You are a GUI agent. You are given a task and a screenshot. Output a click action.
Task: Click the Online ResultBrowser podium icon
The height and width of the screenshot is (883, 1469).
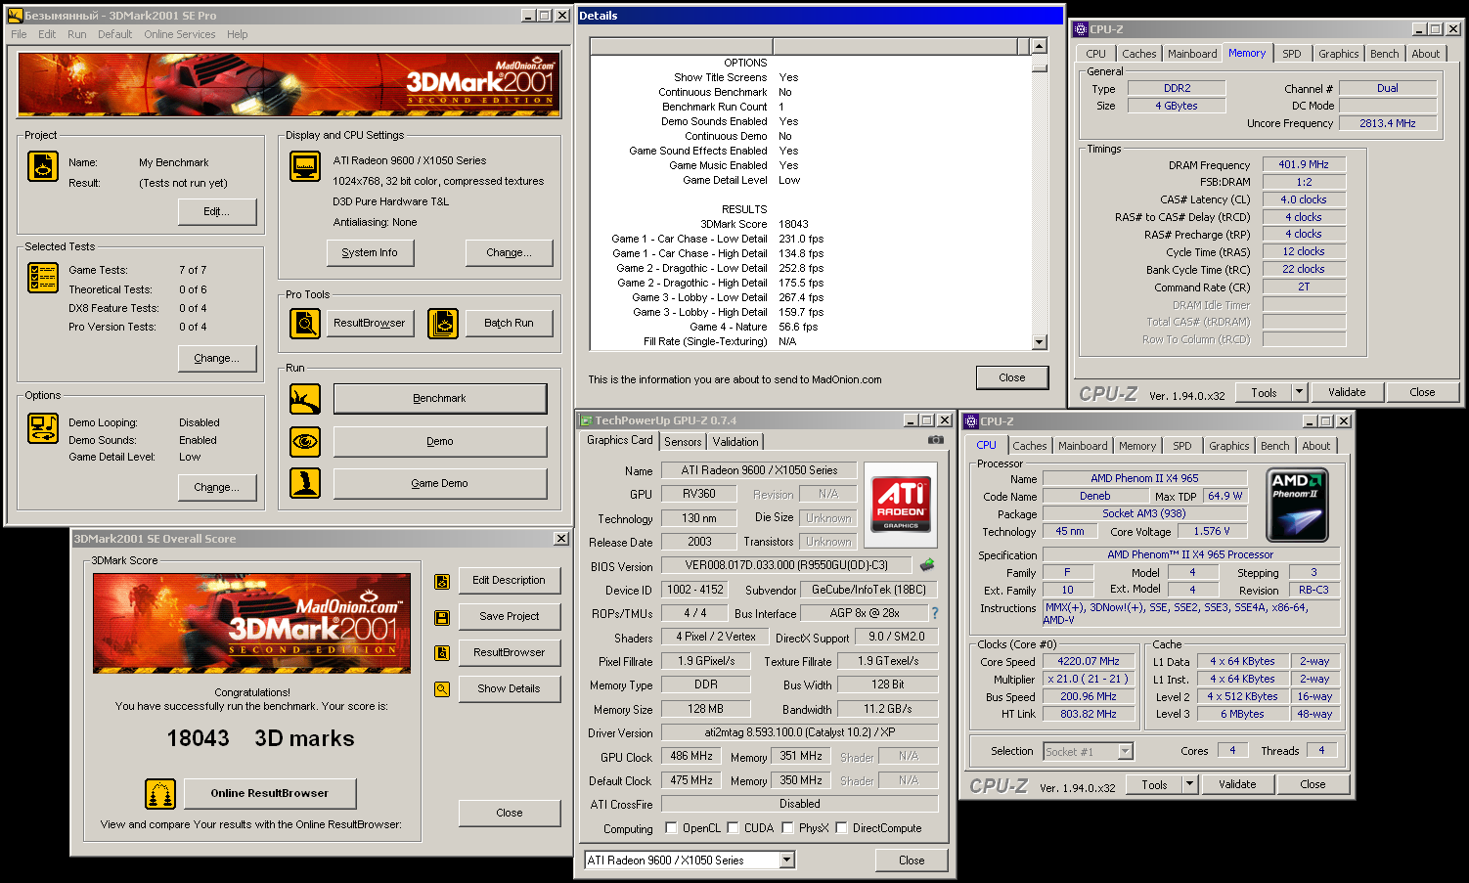pos(160,794)
